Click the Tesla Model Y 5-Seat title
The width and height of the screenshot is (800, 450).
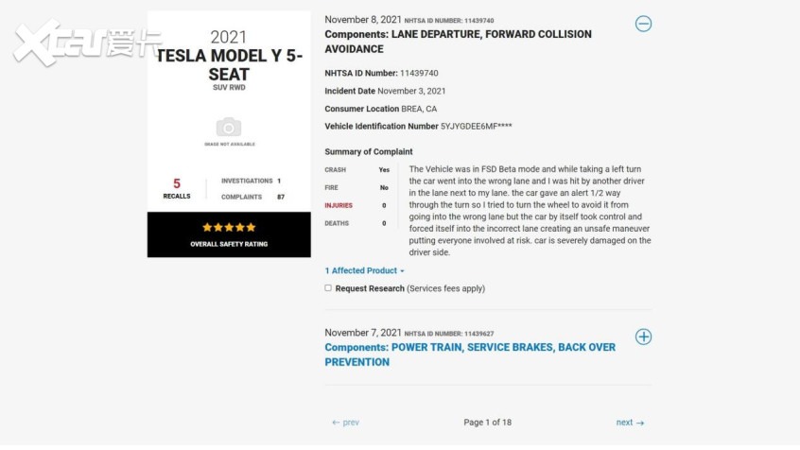click(229, 65)
